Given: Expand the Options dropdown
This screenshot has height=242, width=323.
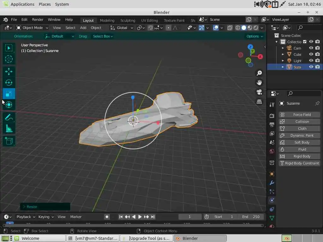Looking at the screenshot, I should (x=255, y=36).
